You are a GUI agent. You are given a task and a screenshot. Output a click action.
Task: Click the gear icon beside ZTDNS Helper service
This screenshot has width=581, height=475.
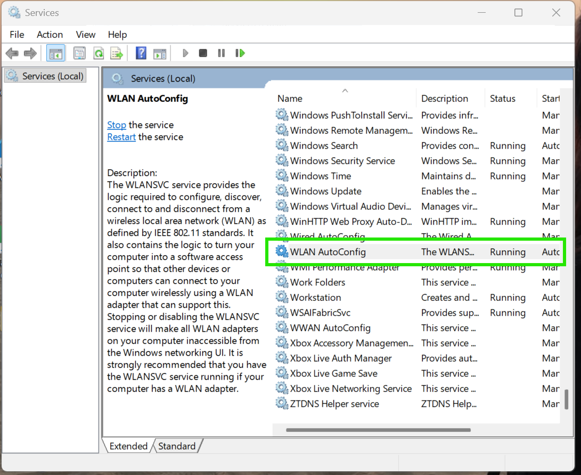(282, 404)
